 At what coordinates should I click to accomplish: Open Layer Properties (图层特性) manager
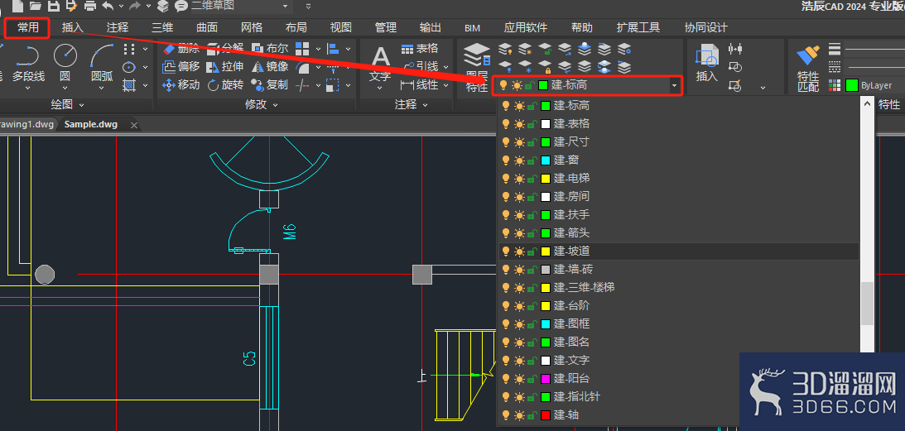(x=477, y=68)
